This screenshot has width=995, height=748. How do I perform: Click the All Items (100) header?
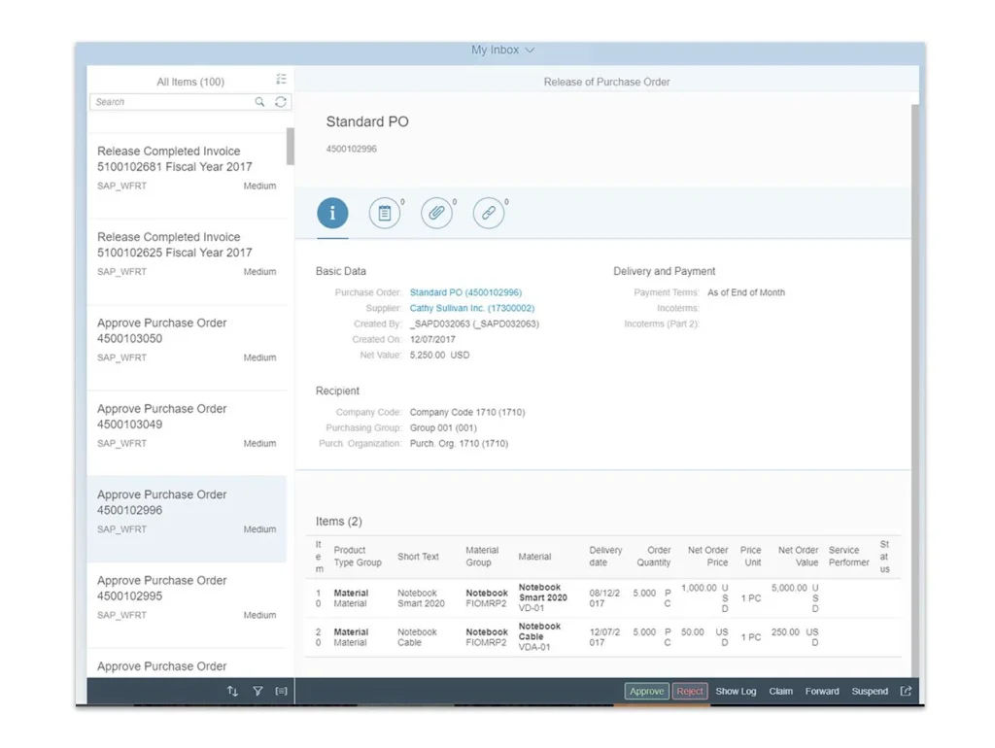(x=190, y=82)
